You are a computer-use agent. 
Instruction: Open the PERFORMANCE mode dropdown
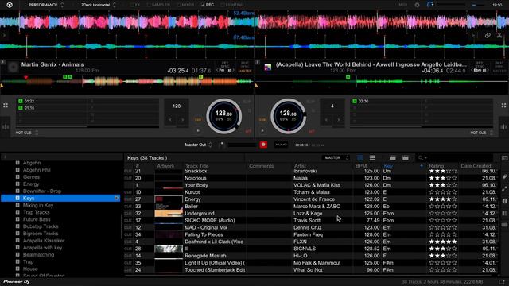[46, 5]
